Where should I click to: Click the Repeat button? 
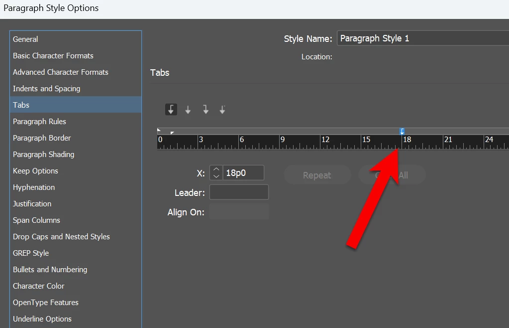(317, 175)
